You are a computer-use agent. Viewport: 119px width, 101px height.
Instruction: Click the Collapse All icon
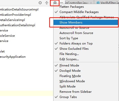[47, 3]
